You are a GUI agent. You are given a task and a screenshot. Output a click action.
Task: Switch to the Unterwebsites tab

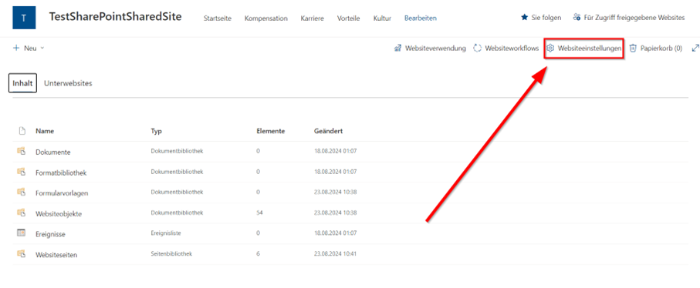click(x=69, y=83)
